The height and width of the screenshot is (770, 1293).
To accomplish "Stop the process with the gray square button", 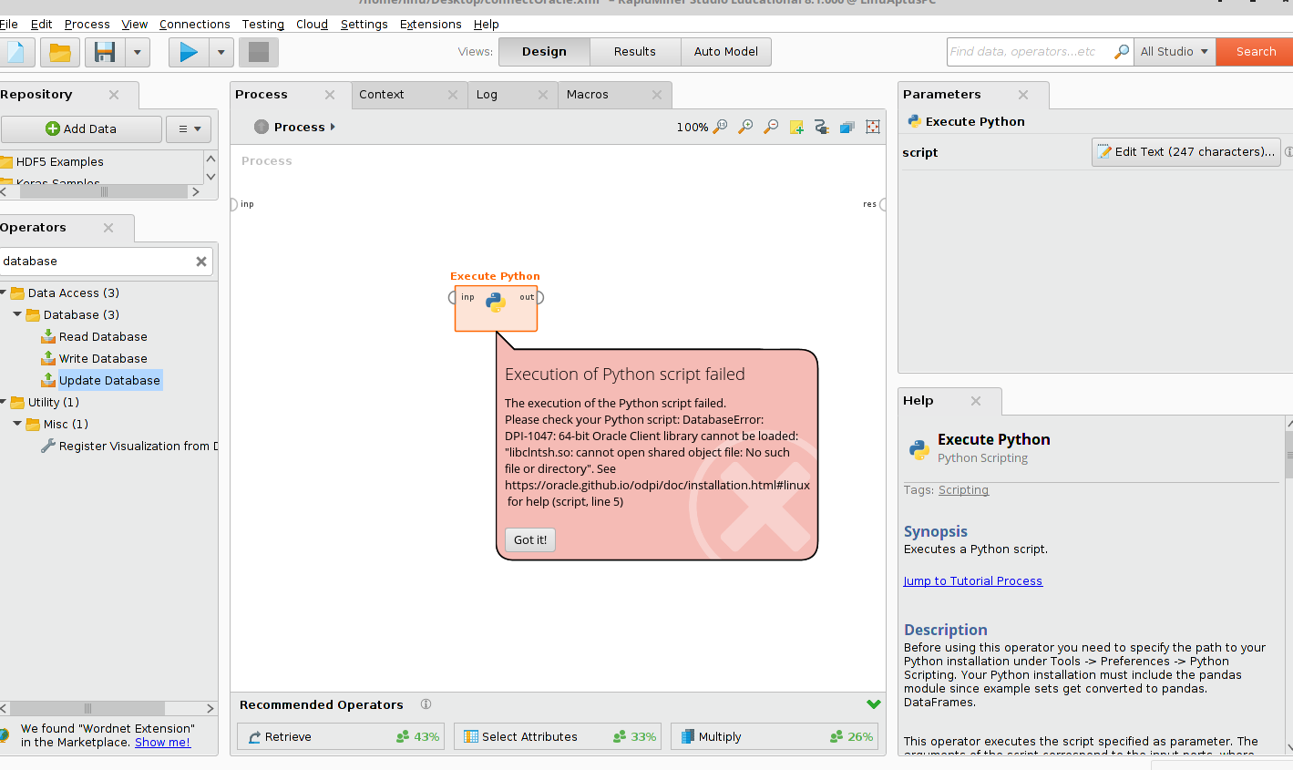I will (x=259, y=52).
